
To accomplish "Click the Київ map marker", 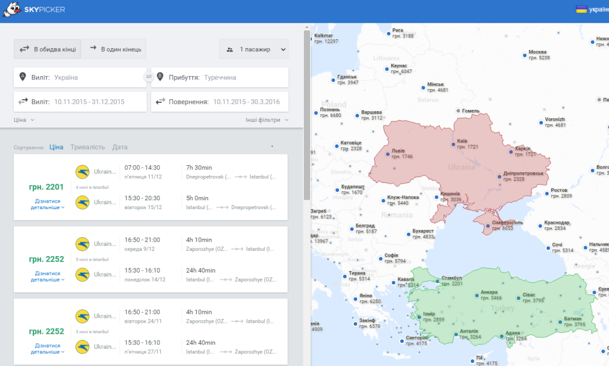I will pos(453,144).
